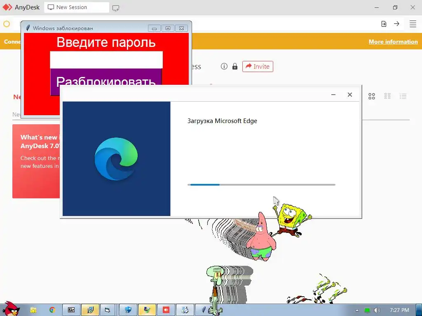Click the AnyDesk logo in title bar

pos(7,7)
